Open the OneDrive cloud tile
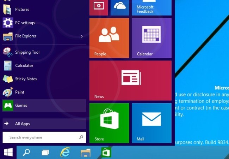The width and height of the screenshot is (229, 159). point(120,8)
